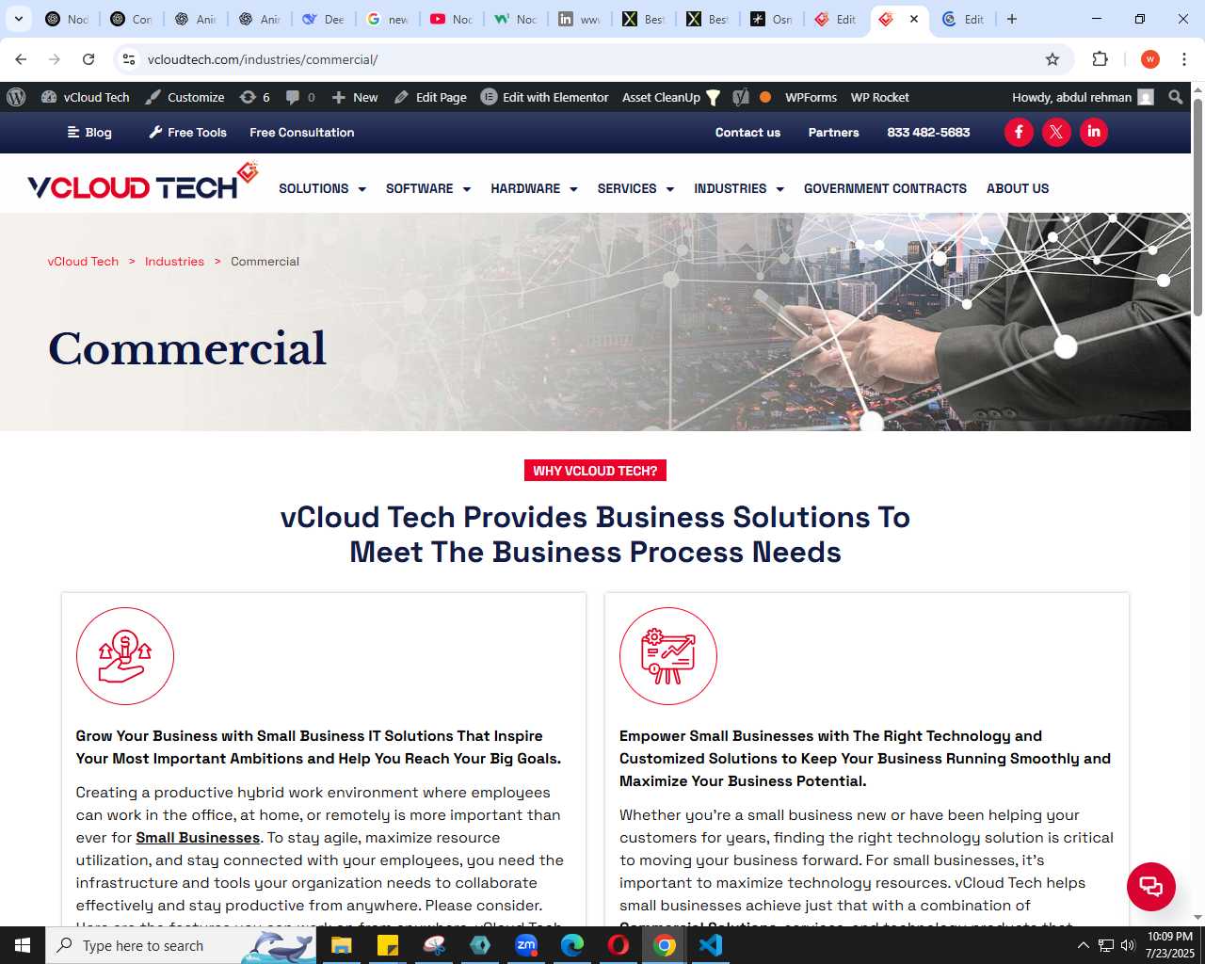The image size is (1205, 964).
Task: Open the Howdy, abdul rehman account menu
Action: point(1083,97)
